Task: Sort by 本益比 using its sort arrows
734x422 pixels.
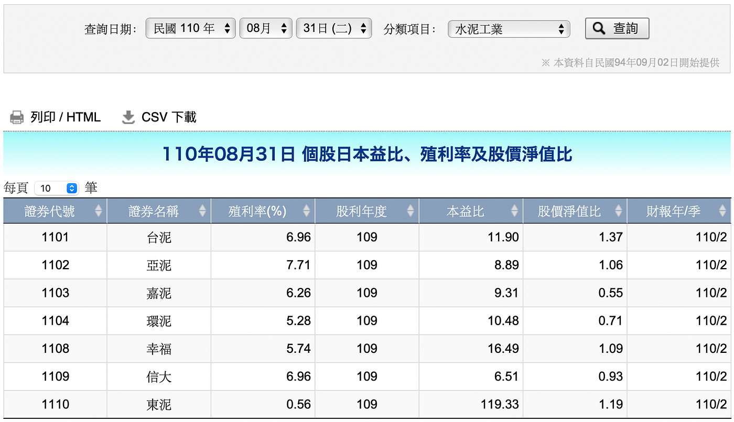Action: (515, 211)
